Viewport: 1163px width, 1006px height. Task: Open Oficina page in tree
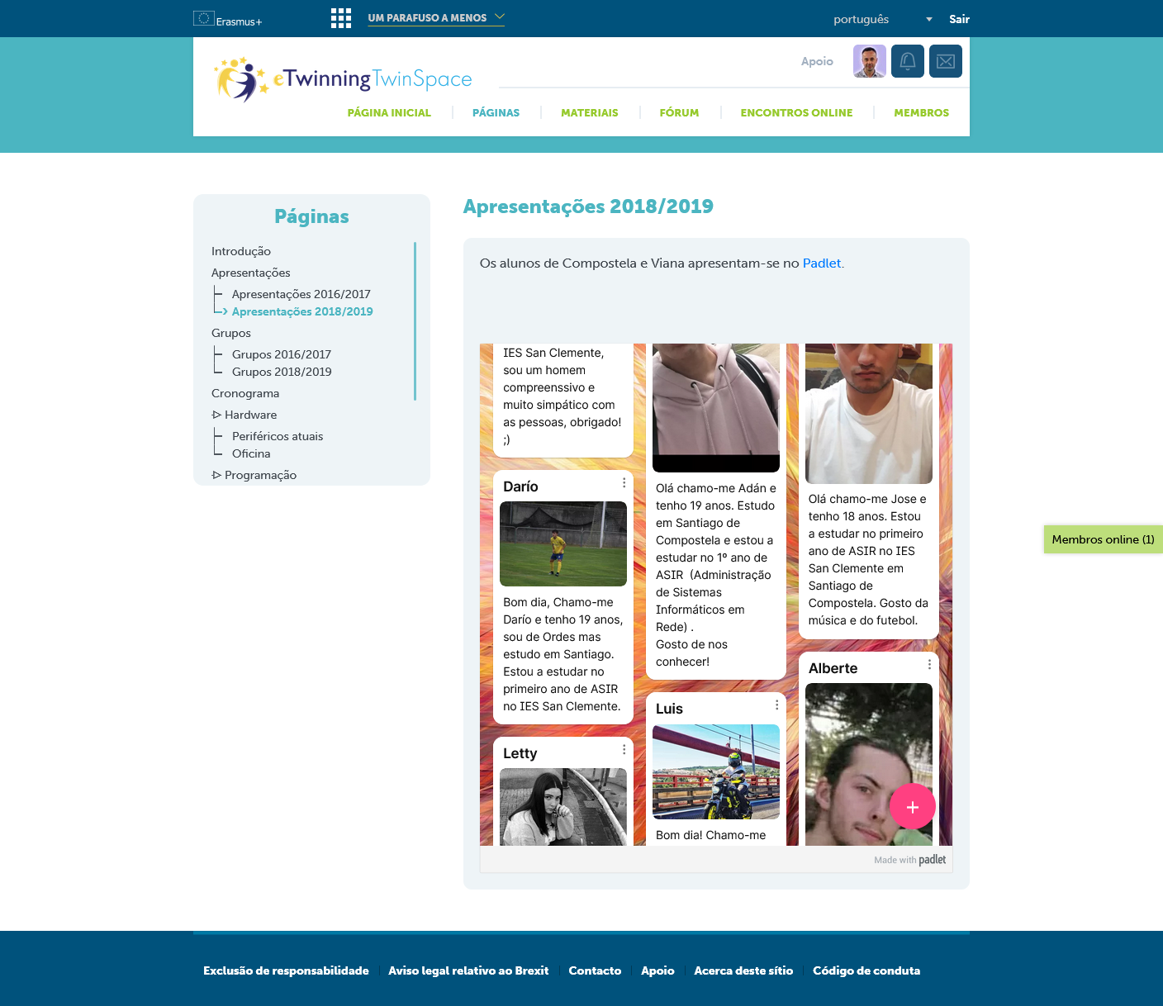[251, 453]
